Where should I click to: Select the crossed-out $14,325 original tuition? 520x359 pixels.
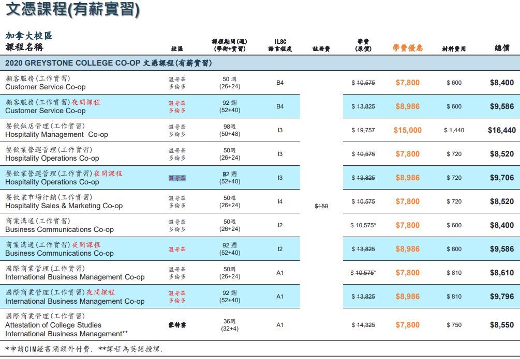tap(363, 325)
